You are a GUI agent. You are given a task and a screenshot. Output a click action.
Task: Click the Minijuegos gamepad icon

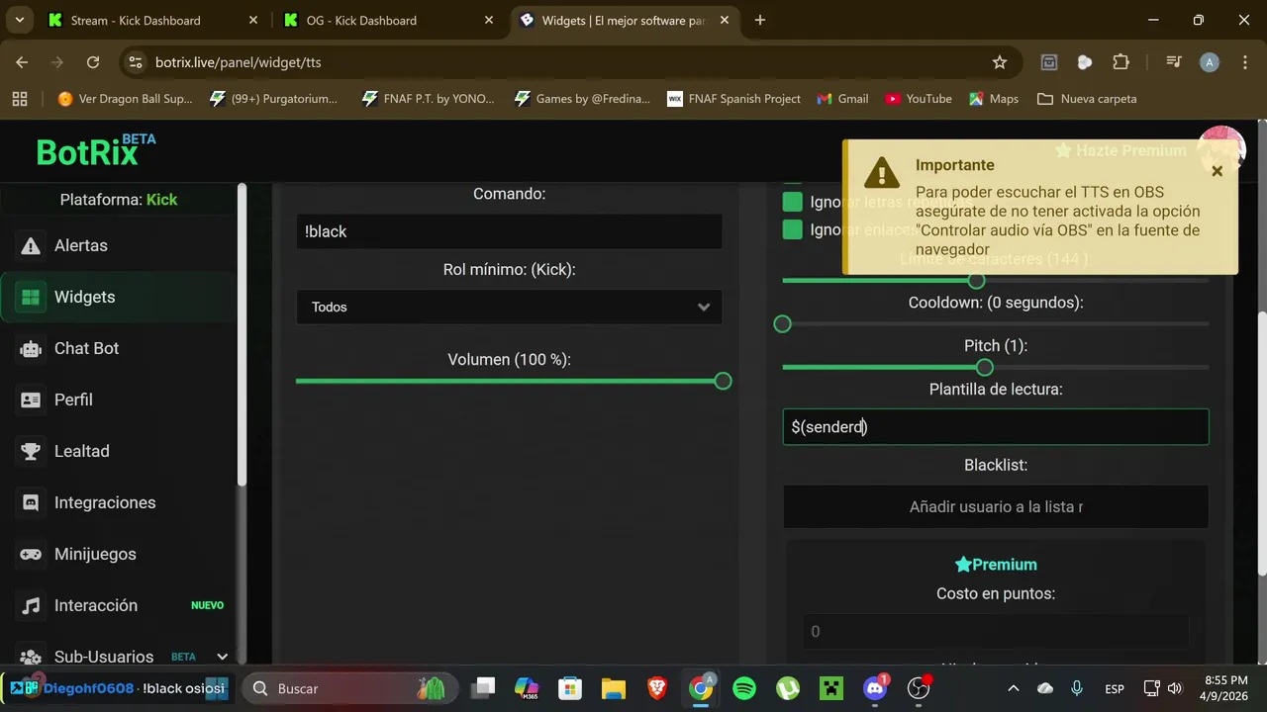coord(31,554)
